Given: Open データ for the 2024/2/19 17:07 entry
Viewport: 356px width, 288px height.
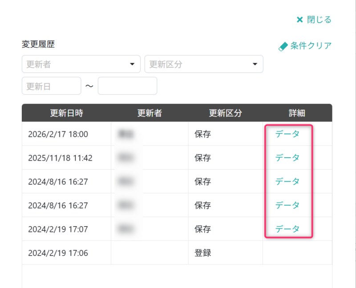Looking at the screenshot, I should point(287,228).
